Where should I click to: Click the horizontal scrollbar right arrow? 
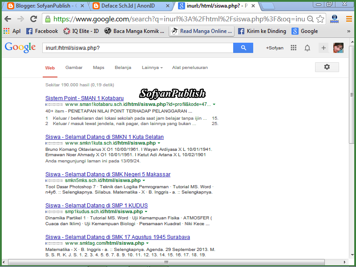344,262
